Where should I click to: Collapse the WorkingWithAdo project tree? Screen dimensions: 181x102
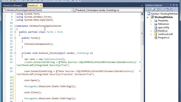pyautogui.click(x=148, y=17)
